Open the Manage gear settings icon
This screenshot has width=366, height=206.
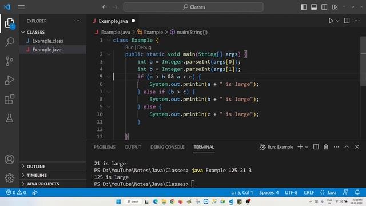click(10, 178)
